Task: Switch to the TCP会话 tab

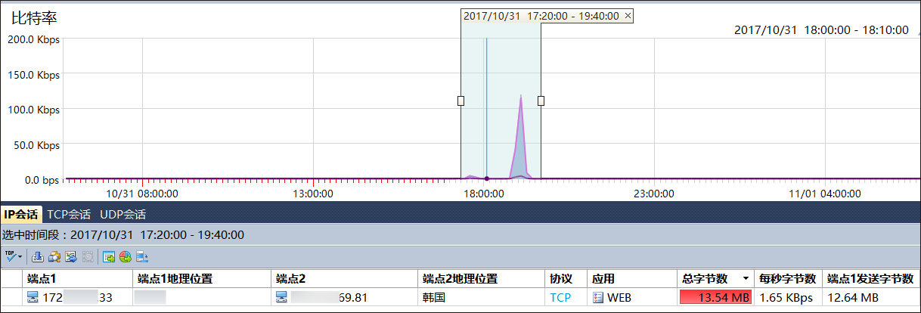Action: coord(68,214)
